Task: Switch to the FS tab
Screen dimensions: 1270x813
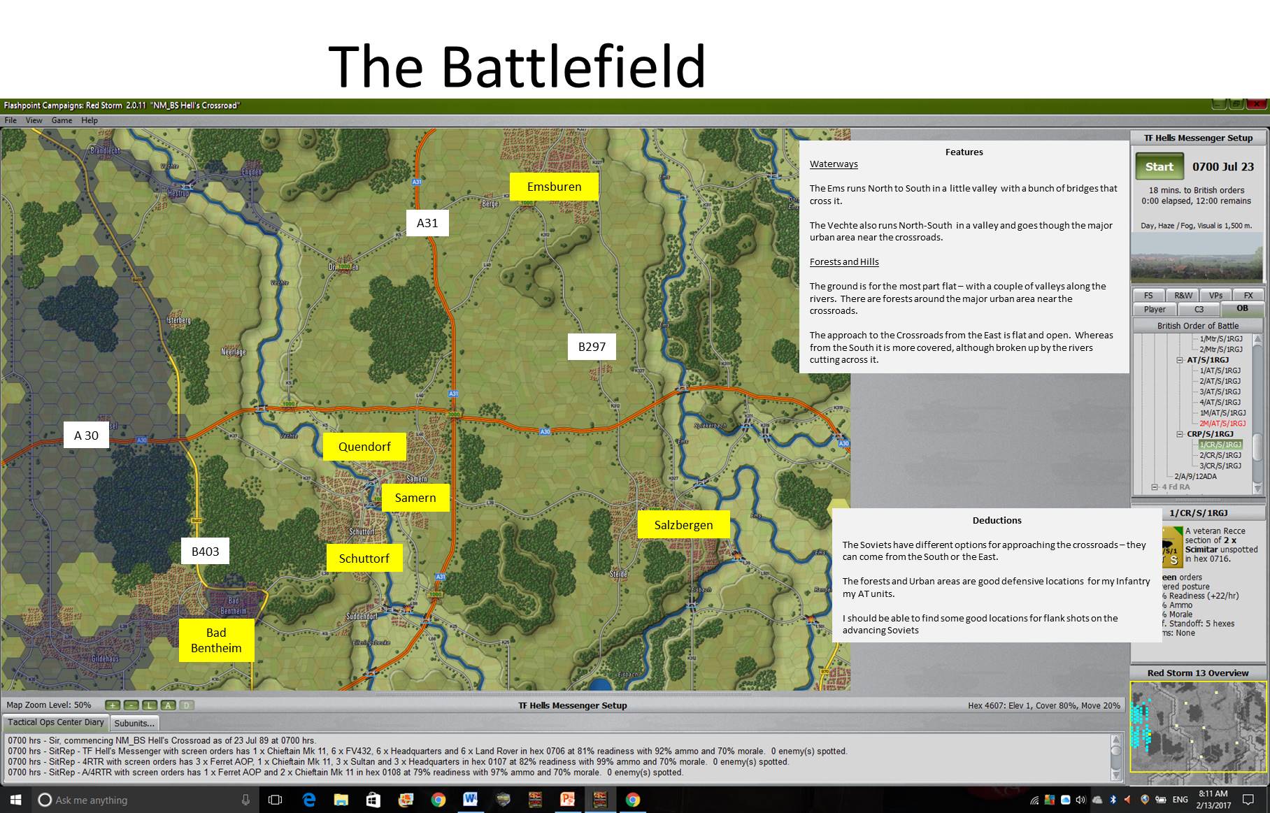Action: [1148, 295]
